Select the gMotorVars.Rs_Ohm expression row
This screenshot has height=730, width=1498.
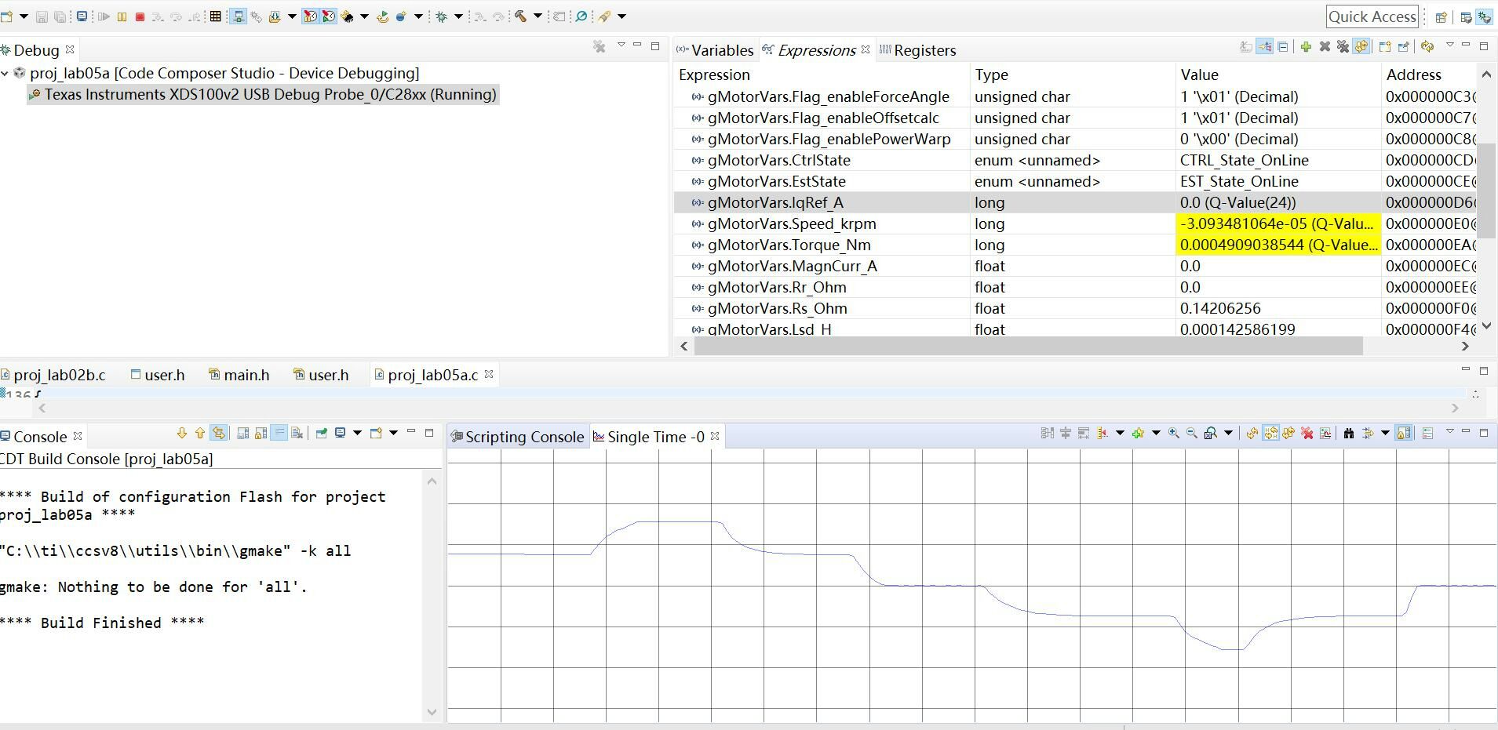[x=1075, y=308]
